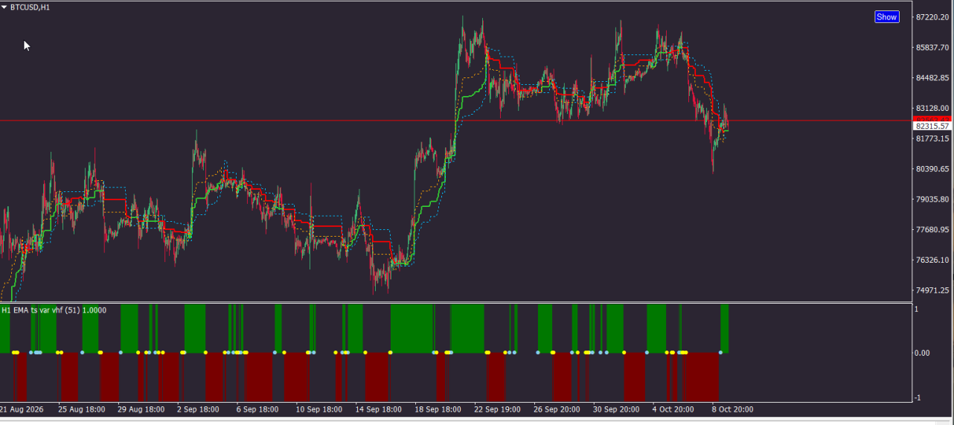Click the 4 Oct 20:00 time label

pos(673,409)
